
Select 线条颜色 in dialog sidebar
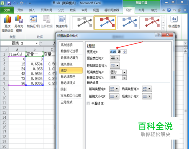71,65
